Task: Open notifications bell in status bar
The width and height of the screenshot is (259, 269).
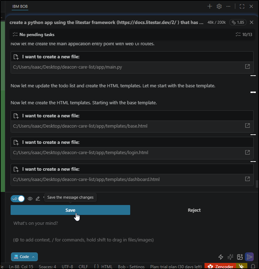Action: pos(253,267)
